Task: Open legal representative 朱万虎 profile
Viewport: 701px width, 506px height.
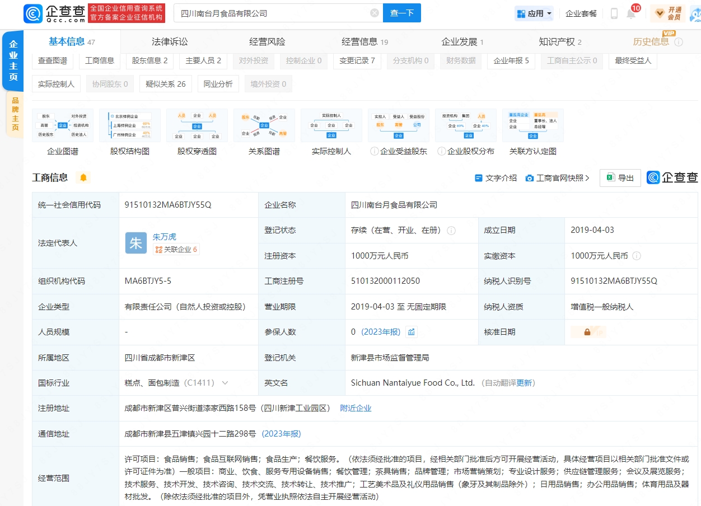Action: 164,237
